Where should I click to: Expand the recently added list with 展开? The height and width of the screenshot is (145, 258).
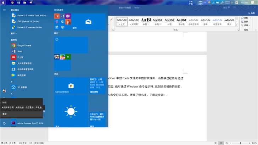coord(14,33)
